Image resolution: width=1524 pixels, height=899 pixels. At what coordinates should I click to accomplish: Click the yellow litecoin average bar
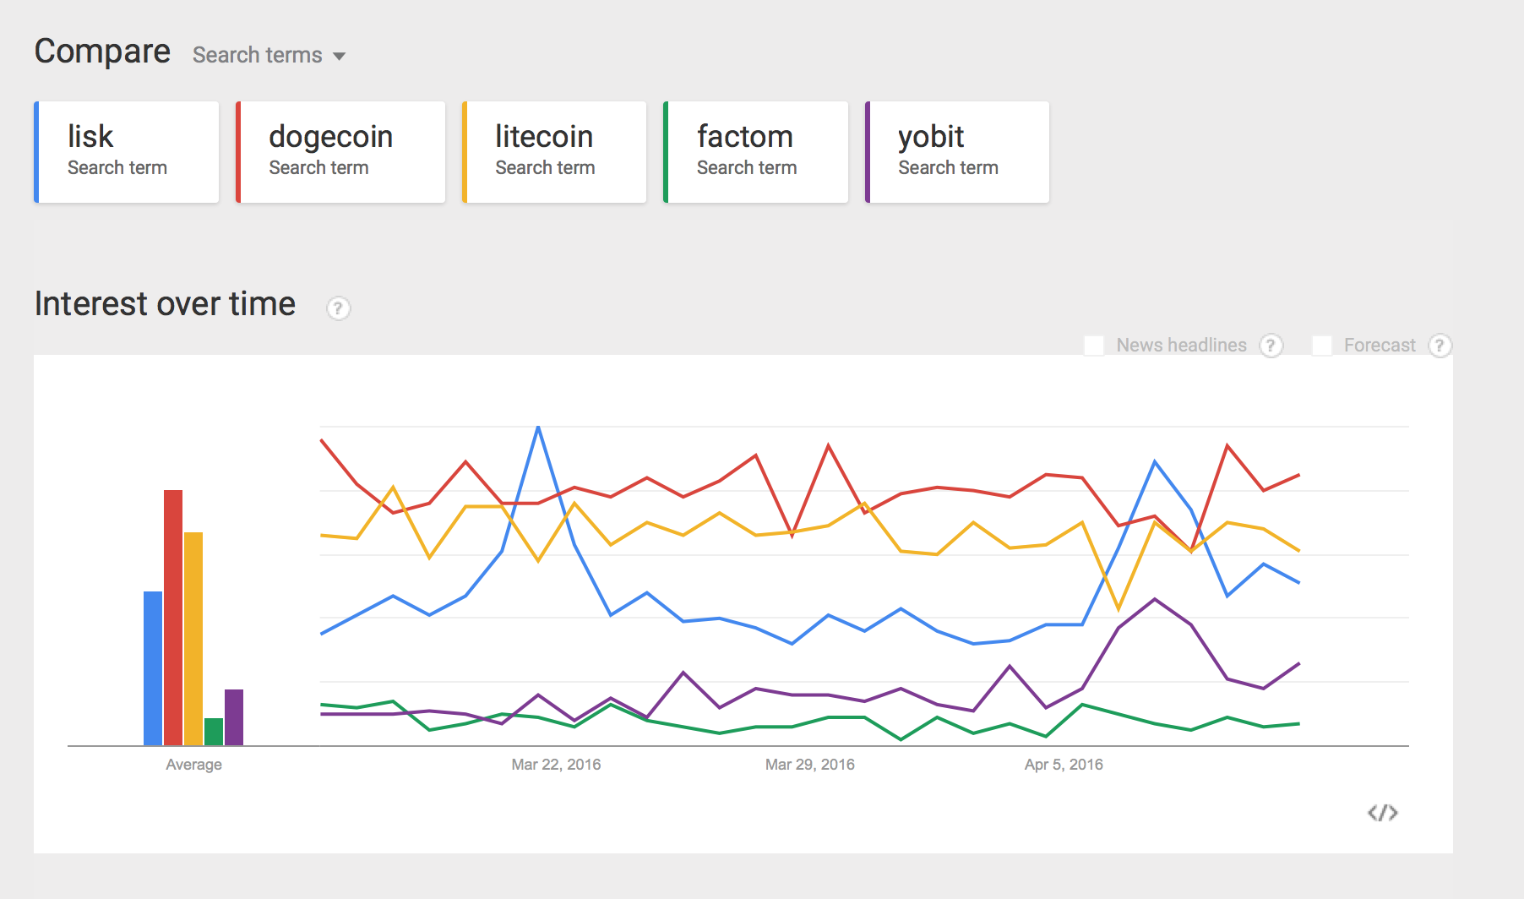pos(193,639)
